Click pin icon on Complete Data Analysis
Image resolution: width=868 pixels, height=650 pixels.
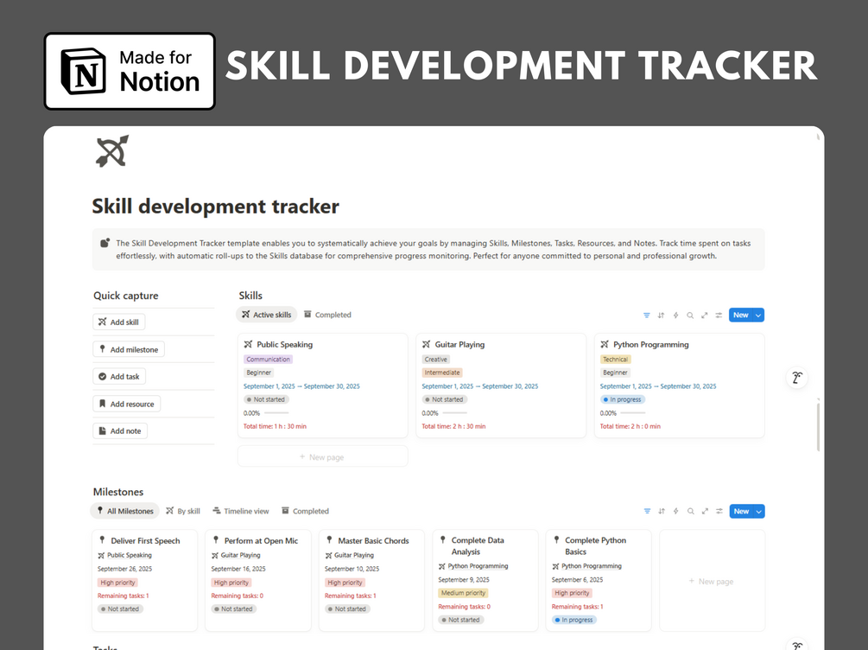(443, 539)
